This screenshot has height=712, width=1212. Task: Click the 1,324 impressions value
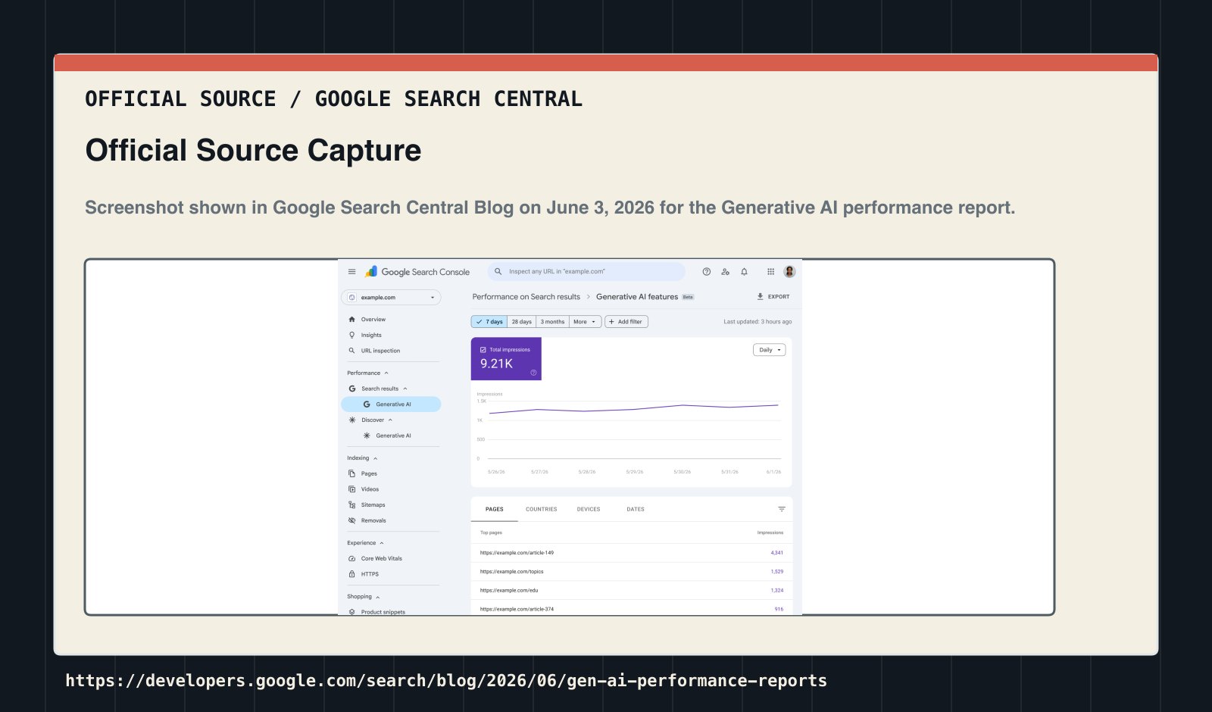pos(777,590)
